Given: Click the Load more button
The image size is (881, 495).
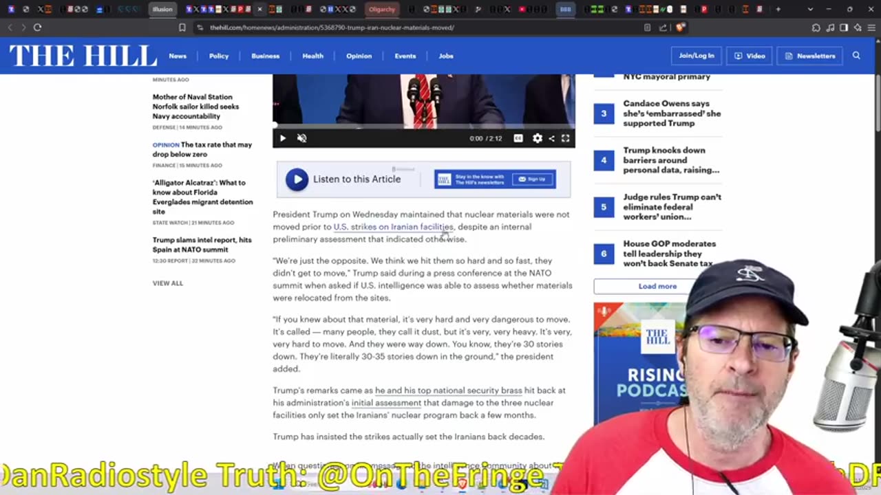Looking at the screenshot, I should point(657,286).
